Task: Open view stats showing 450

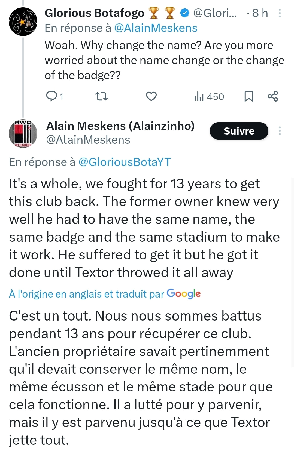Action: click(209, 97)
